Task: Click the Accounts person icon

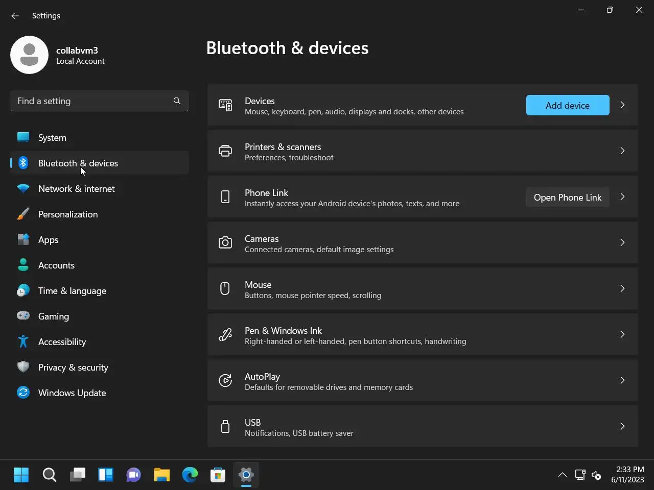Action: [x=23, y=264]
